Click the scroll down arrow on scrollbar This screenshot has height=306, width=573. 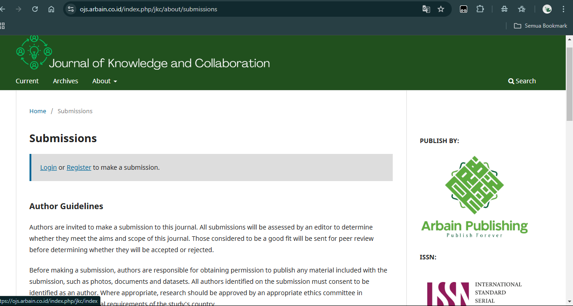coord(569,301)
